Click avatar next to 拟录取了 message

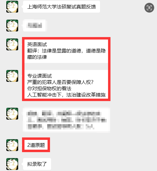tap(12, 164)
